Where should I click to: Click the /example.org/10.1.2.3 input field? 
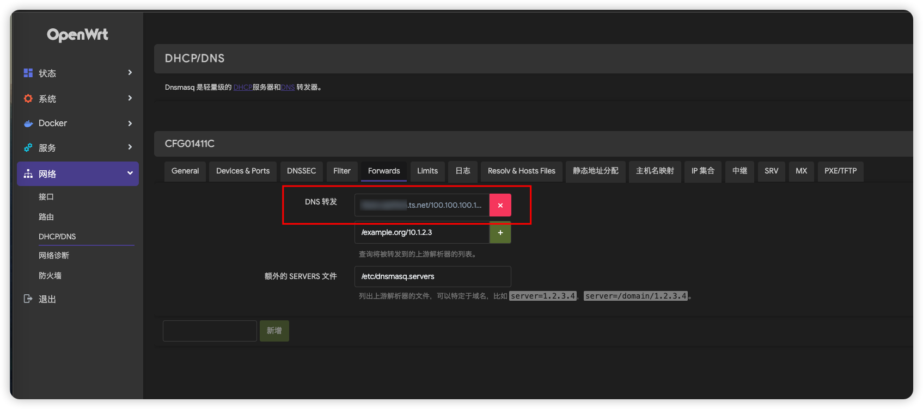[422, 232]
